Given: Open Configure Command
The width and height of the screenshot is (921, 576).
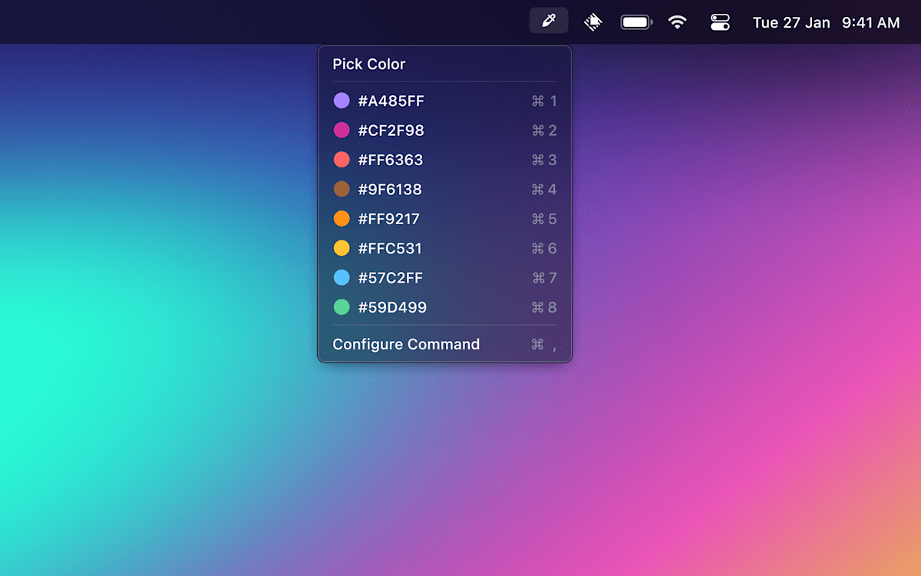Looking at the screenshot, I should 406,344.
